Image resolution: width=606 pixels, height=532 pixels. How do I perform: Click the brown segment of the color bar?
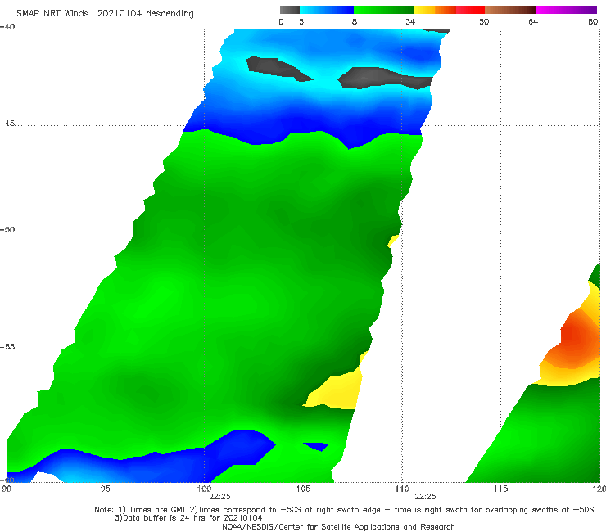click(510, 10)
